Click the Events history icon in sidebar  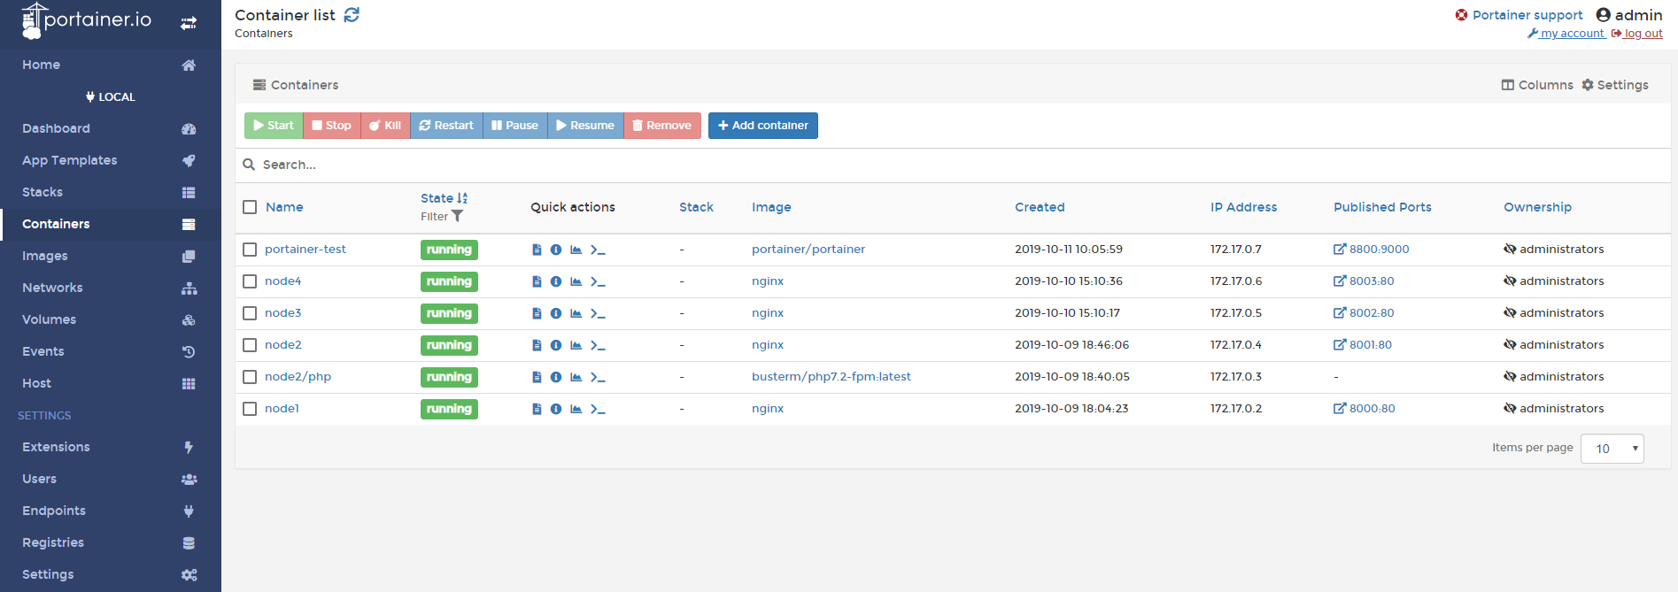[x=189, y=351]
